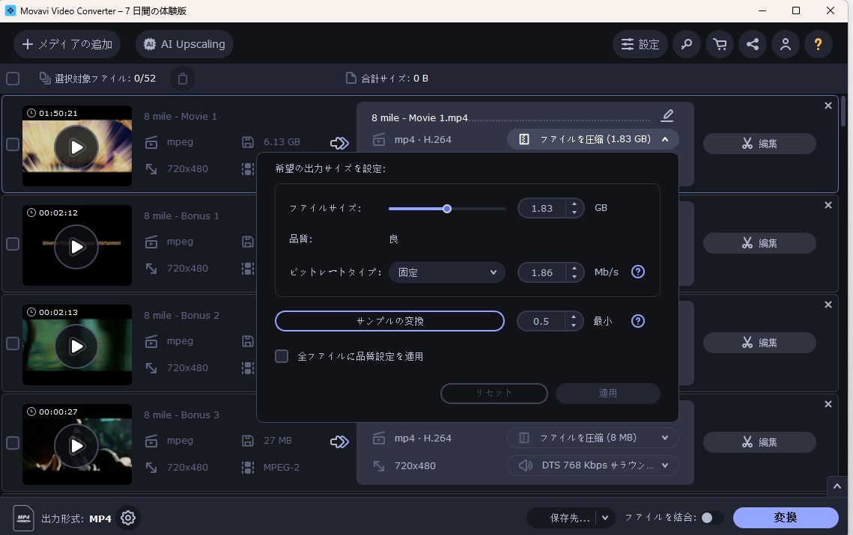The image size is (853, 535).
Task: Click the 720x480 output resolution for Bonus 3
Action: point(415,466)
